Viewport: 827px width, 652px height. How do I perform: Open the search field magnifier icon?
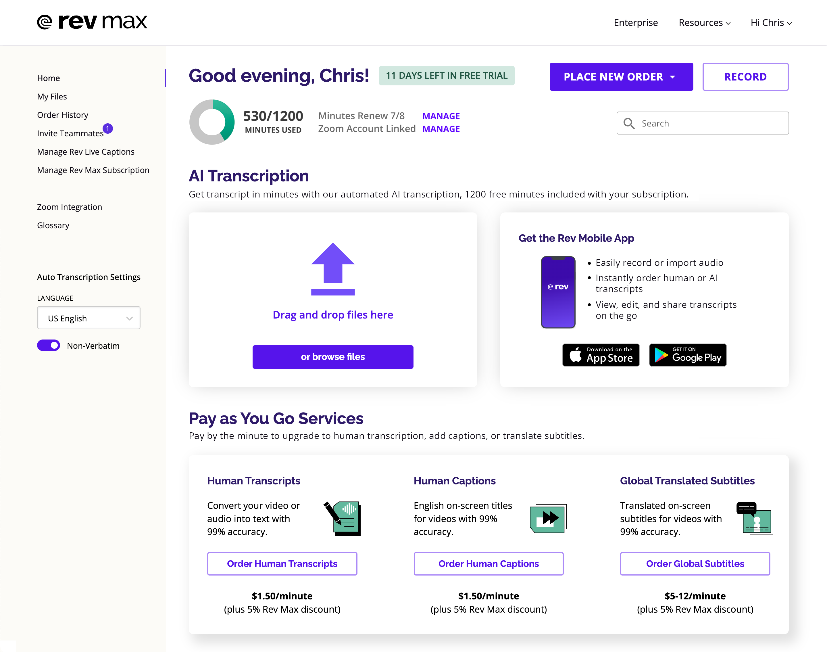(x=629, y=123)
